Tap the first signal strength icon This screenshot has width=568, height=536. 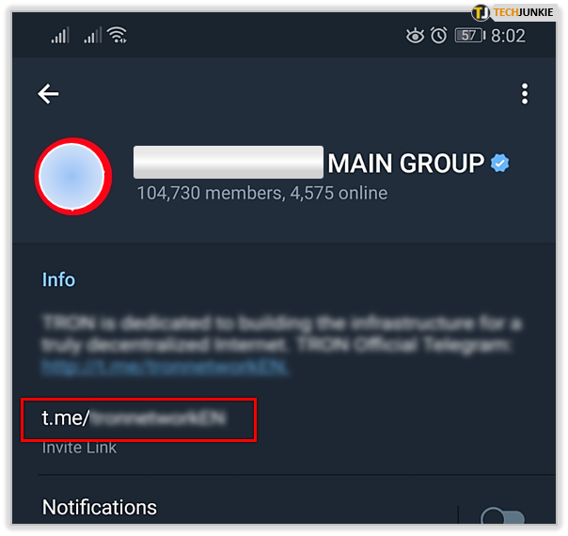(60, 36)
